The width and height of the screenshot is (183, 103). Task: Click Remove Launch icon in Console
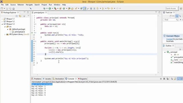click(x=164, y=79)
